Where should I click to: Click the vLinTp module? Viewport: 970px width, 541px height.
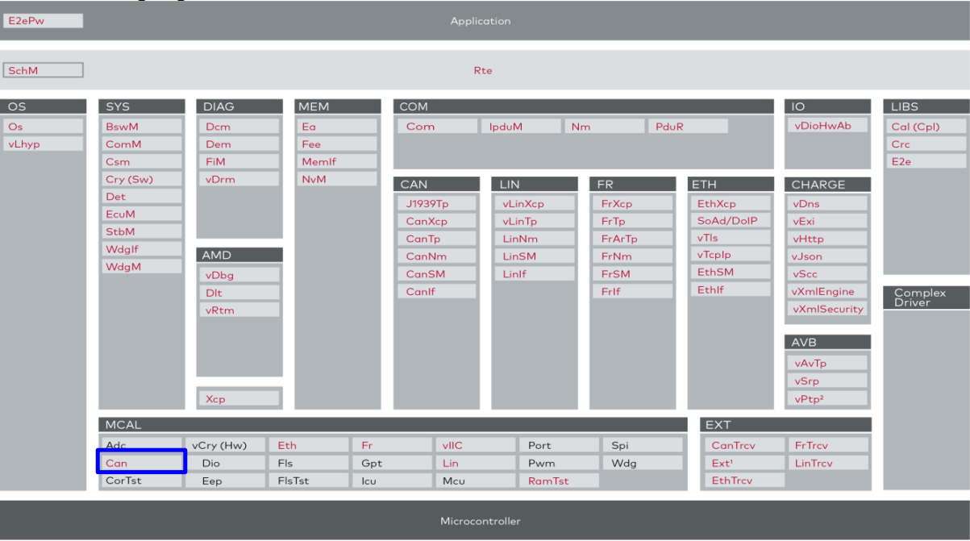click(535, 222)
